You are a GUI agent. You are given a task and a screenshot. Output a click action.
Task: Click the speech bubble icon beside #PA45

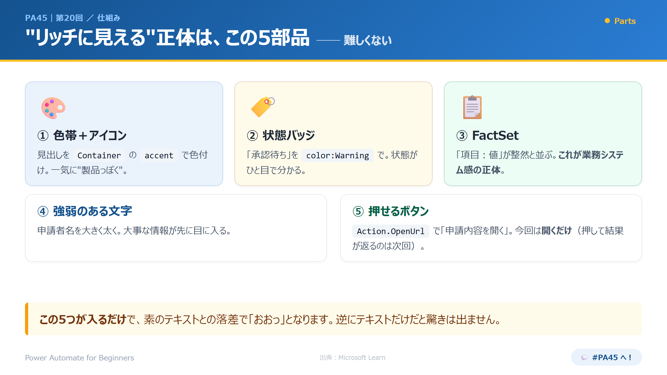[x=584, y=358]
